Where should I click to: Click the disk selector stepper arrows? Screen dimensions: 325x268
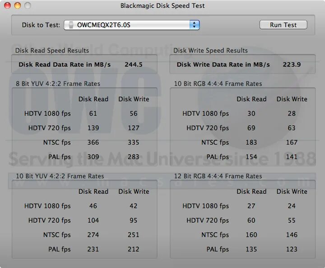click(x=194, y=25)
